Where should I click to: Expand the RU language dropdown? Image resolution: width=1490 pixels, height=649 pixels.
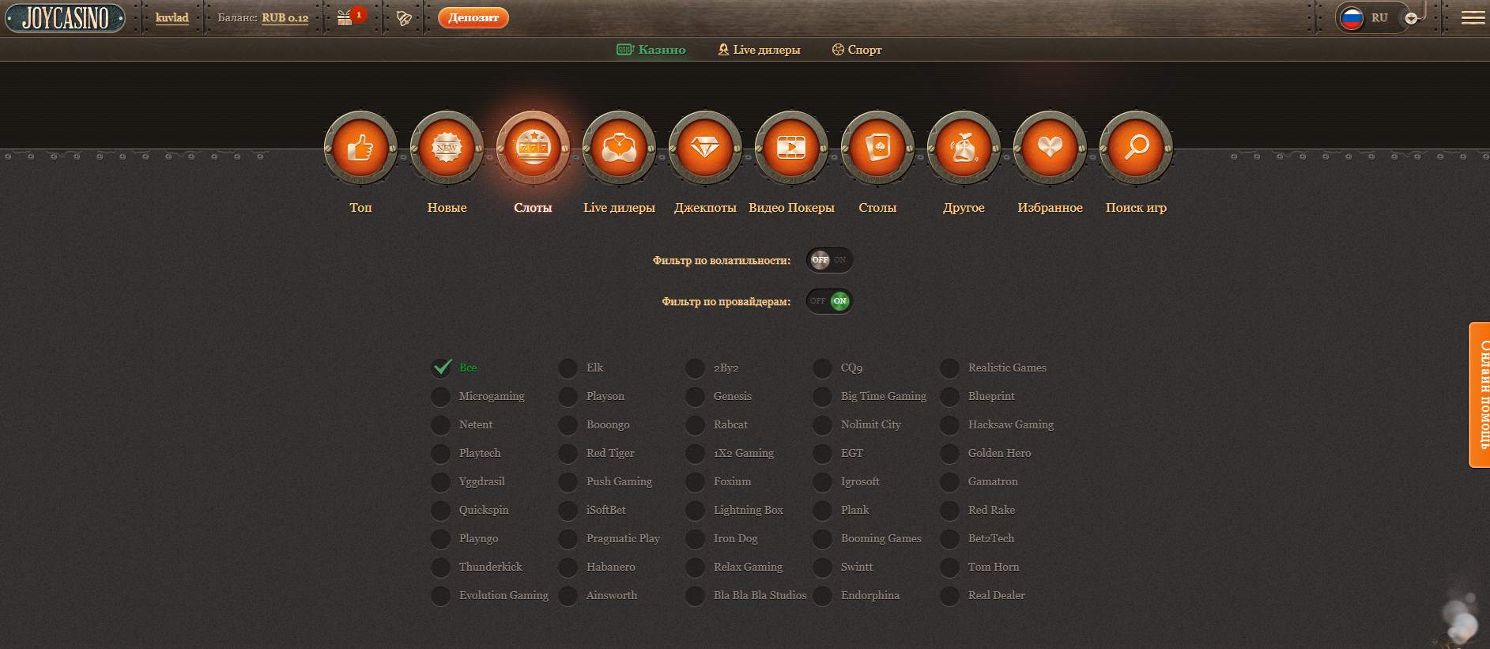point(1411,18)
